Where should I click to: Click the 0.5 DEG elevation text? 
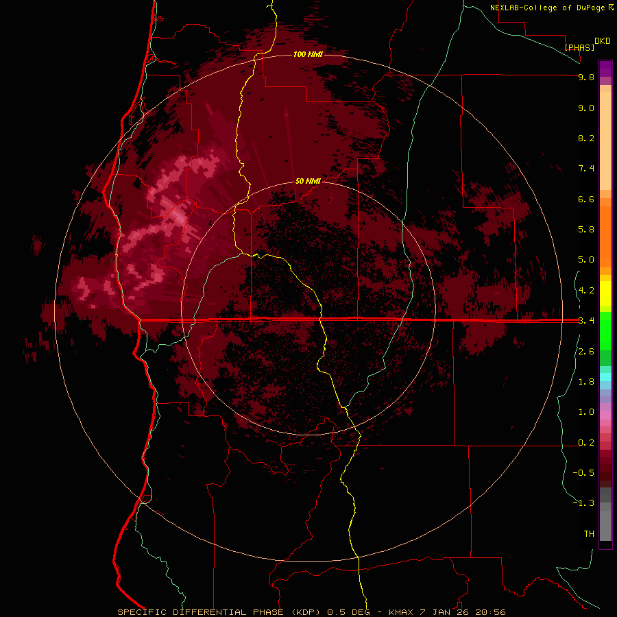[x=350, y=612]
